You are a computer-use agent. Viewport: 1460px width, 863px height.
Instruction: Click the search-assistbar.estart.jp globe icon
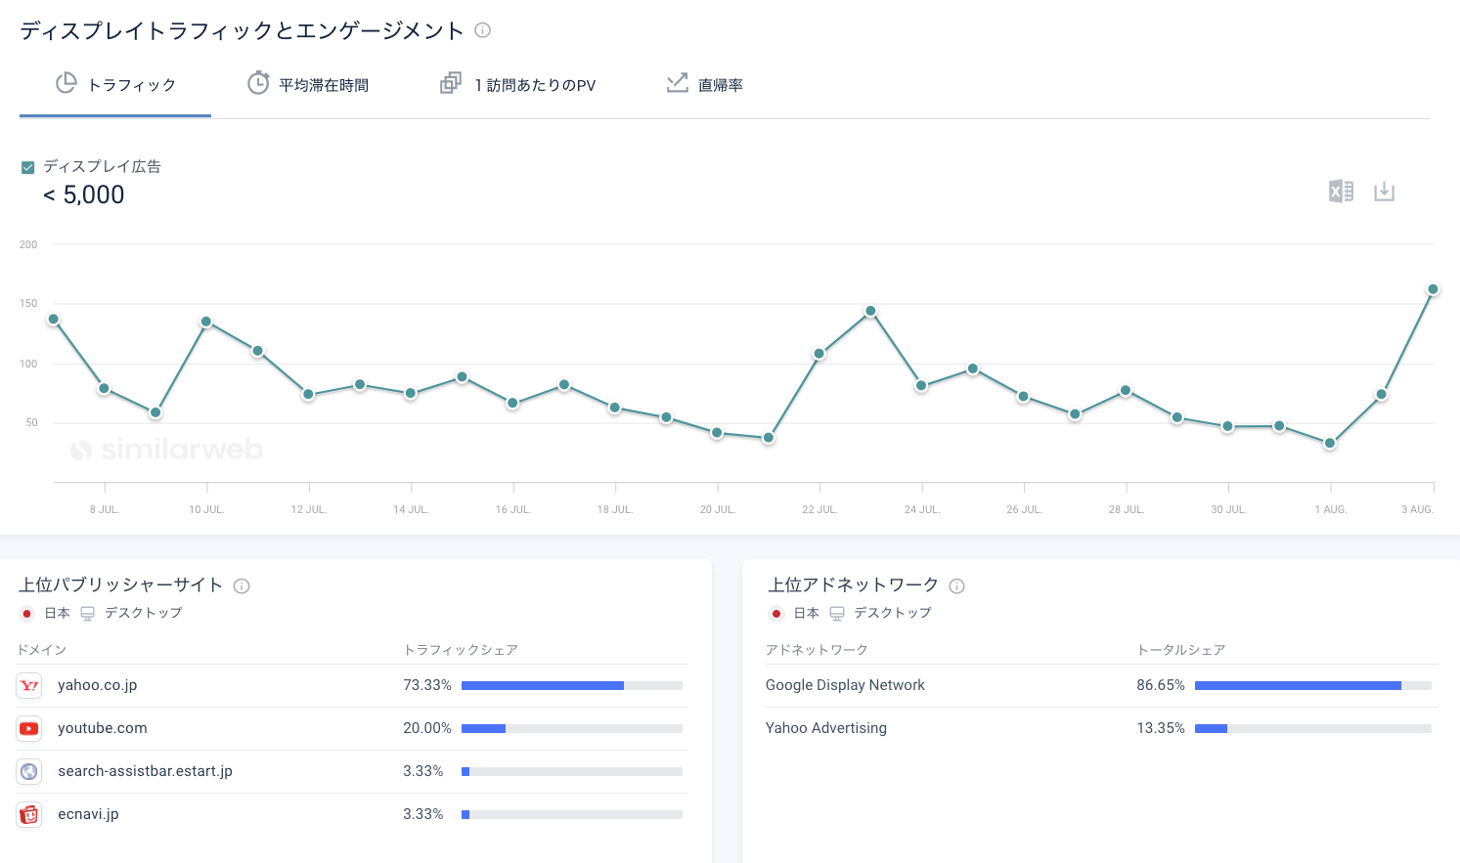point(29,771)
